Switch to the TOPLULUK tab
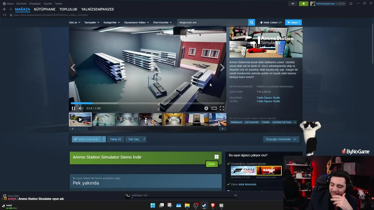Screen dimensions: 374x210 pos(68,9)
